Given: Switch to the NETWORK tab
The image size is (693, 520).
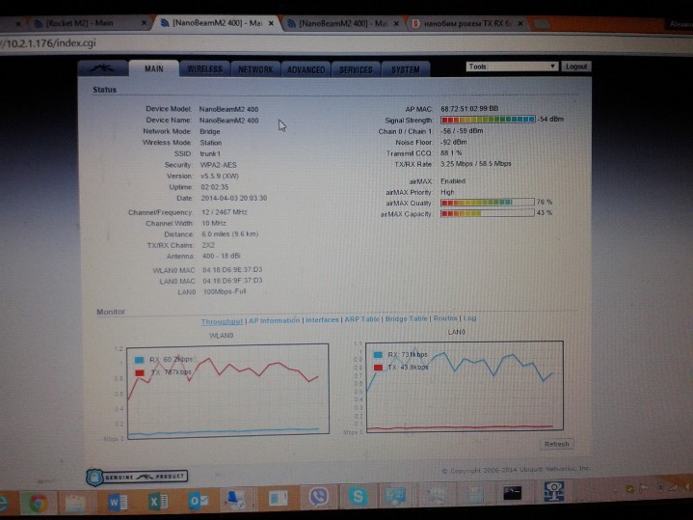Looking at the screenshot, I should 255,69.
